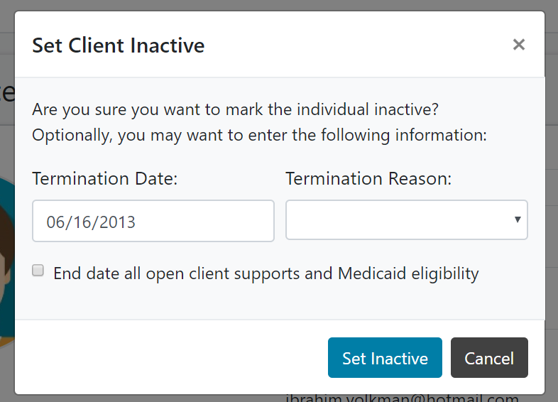The image size is (558, 402).
Task: Click the empty footer area beside Set Inactive
Action: click(170, 358)
